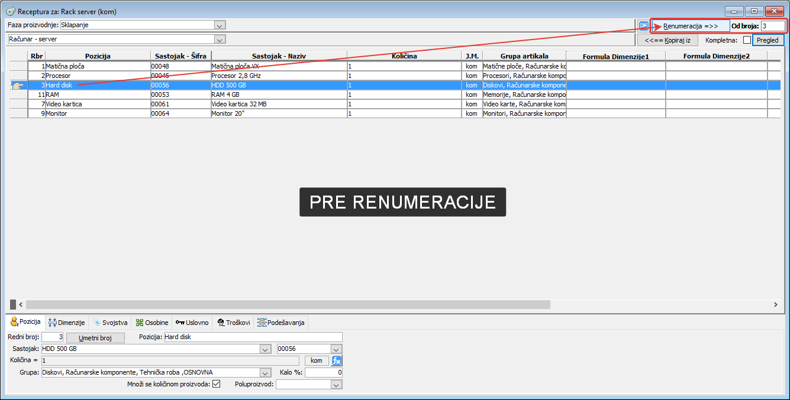Expand the Faza proizvodnje dropdown
The image size is (790, 400).
point(220,25)
